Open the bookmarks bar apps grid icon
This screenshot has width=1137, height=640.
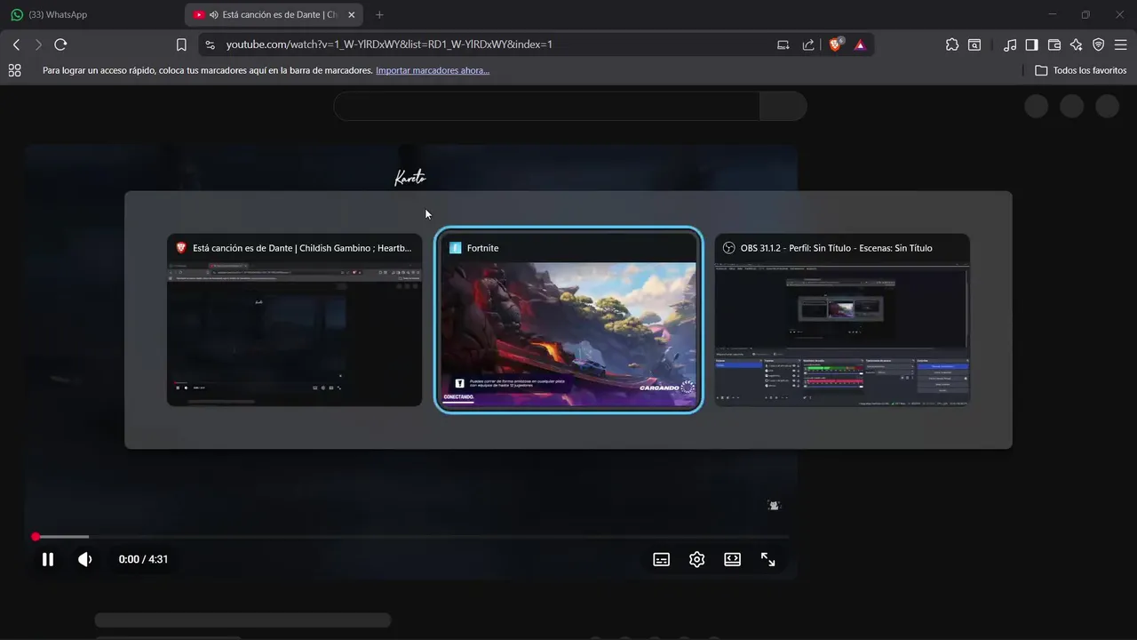pyautogui.click(x=14, y=70)
